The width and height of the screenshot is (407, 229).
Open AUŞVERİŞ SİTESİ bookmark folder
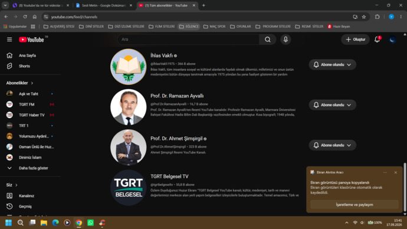coord(59,27)
